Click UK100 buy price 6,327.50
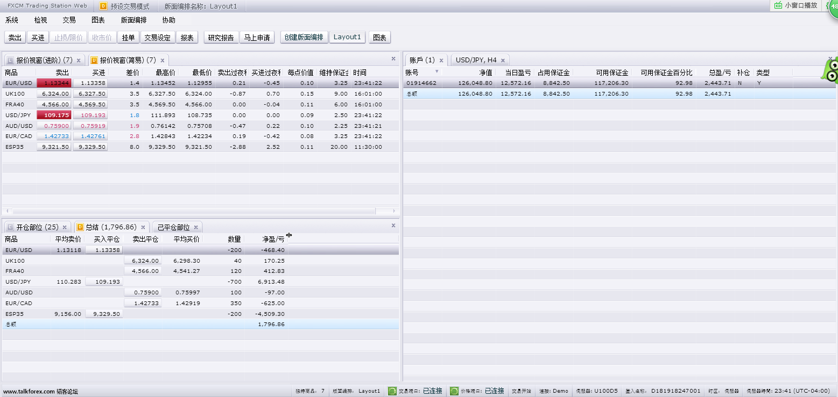The image size is (838, 397). [90, 93]
